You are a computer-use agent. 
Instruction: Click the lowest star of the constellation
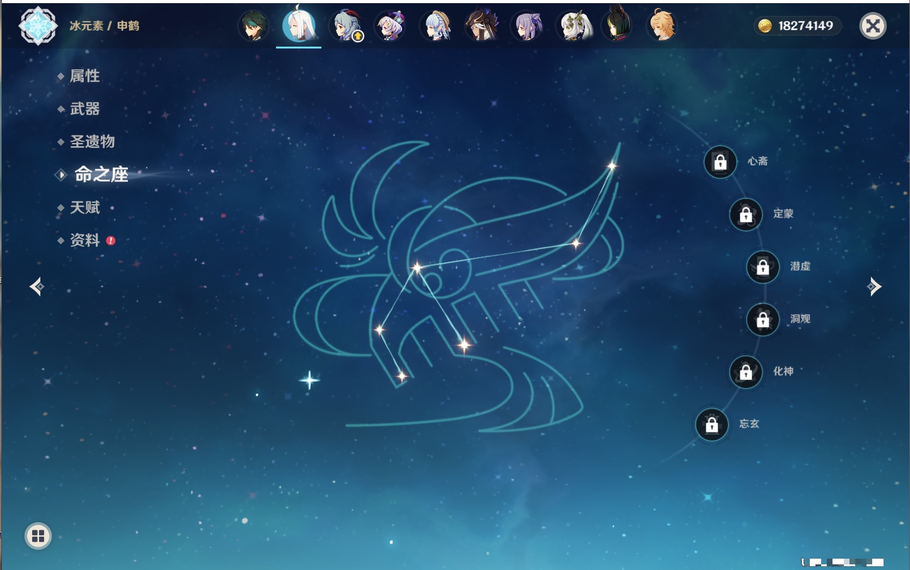point(402,377)
